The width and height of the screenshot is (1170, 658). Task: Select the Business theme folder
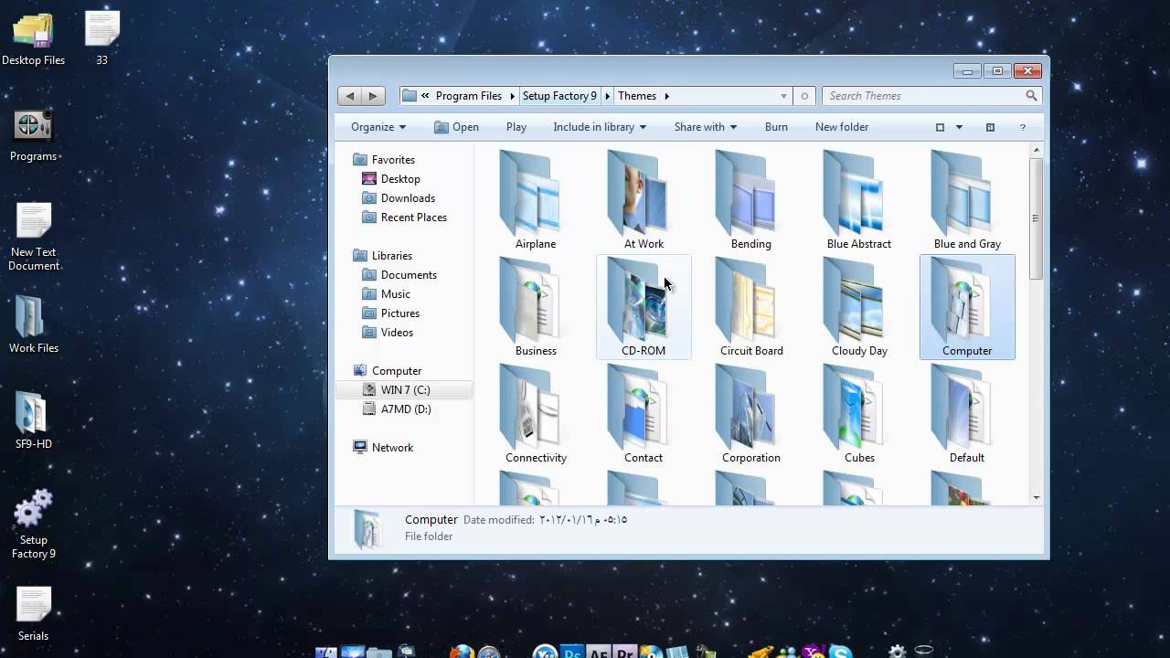tap(536, 307)
